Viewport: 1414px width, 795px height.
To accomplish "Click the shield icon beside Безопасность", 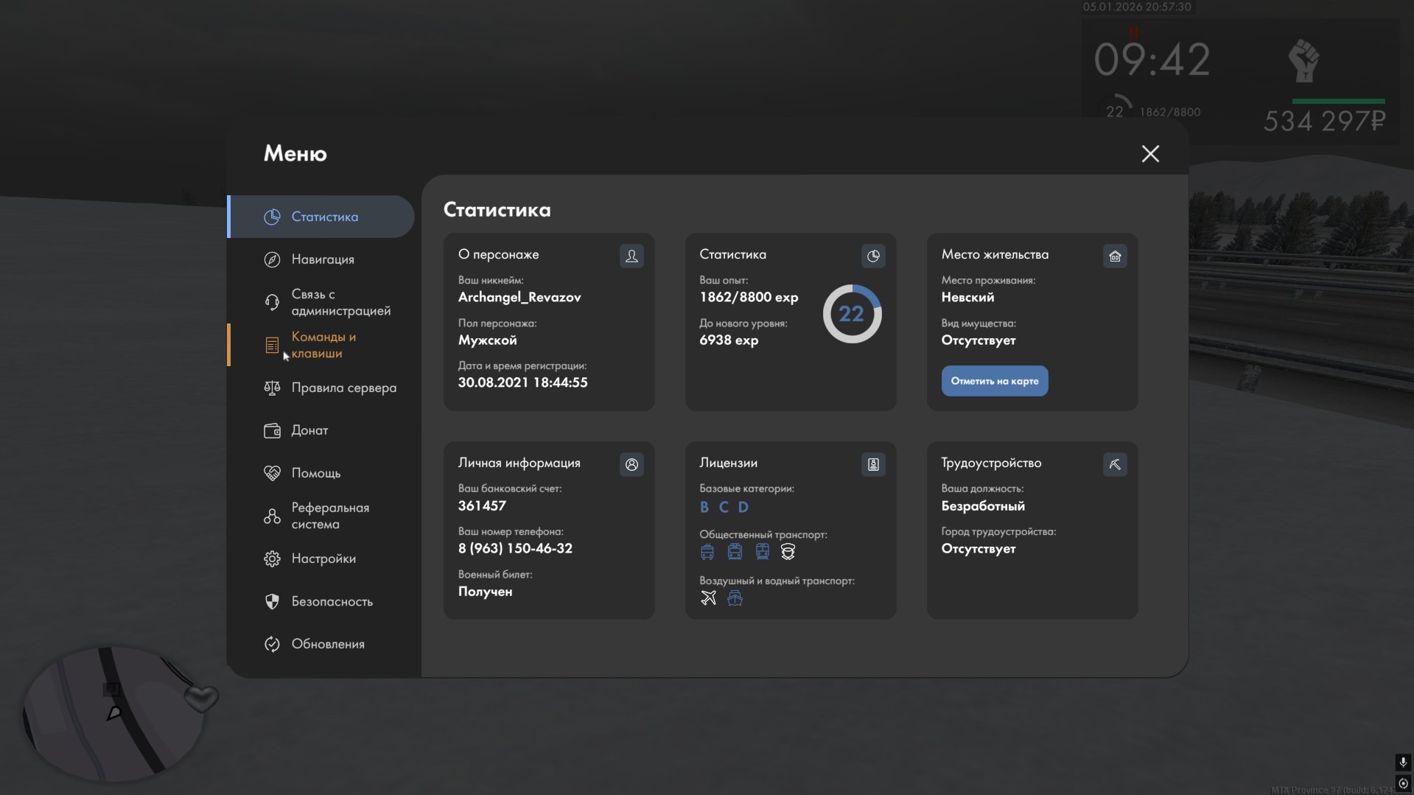I will click(272, 601).
